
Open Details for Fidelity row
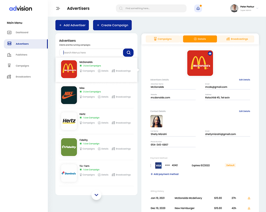[x=103, y=149]
